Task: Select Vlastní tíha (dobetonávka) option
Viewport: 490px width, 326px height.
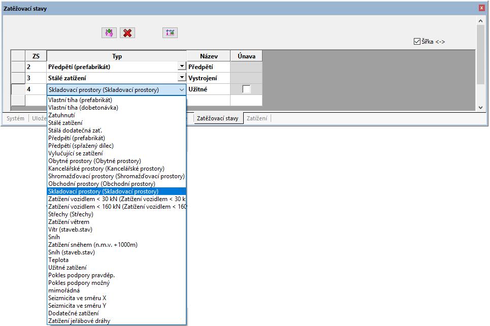Action: click(x=117, y=108)
